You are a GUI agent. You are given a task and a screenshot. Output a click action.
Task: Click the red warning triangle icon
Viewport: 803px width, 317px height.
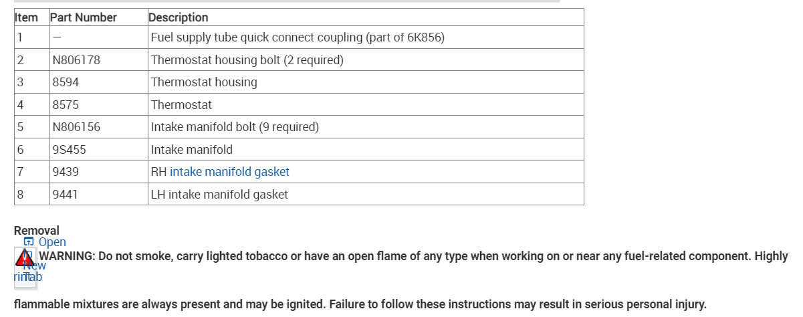pos(25,257)
